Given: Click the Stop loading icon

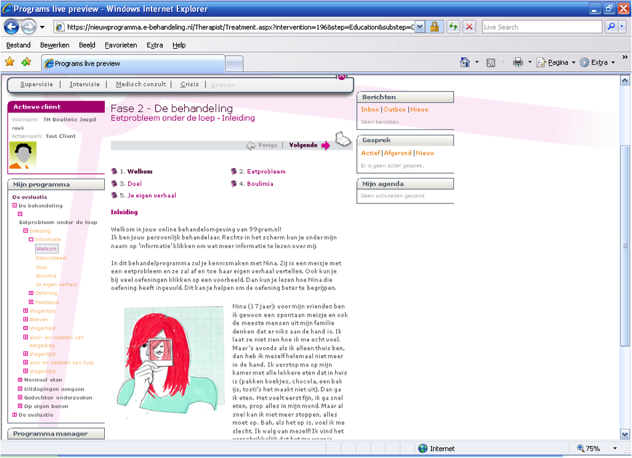Looking at the screenshot, I should [470, 27].
